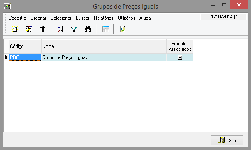The image size is (251, 150).
Task: Click the Sair button
Action: click(227, 140)
